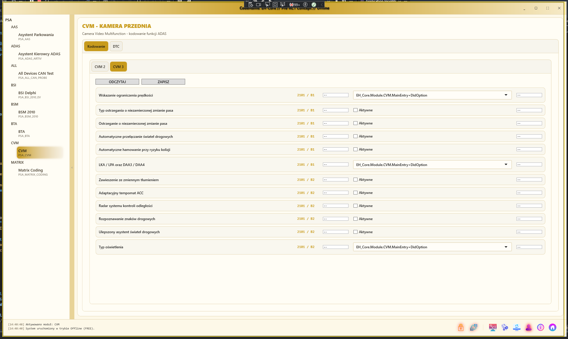Click the PSA root category label
Screen dimensions: 568x339
[x=8, y=20]
